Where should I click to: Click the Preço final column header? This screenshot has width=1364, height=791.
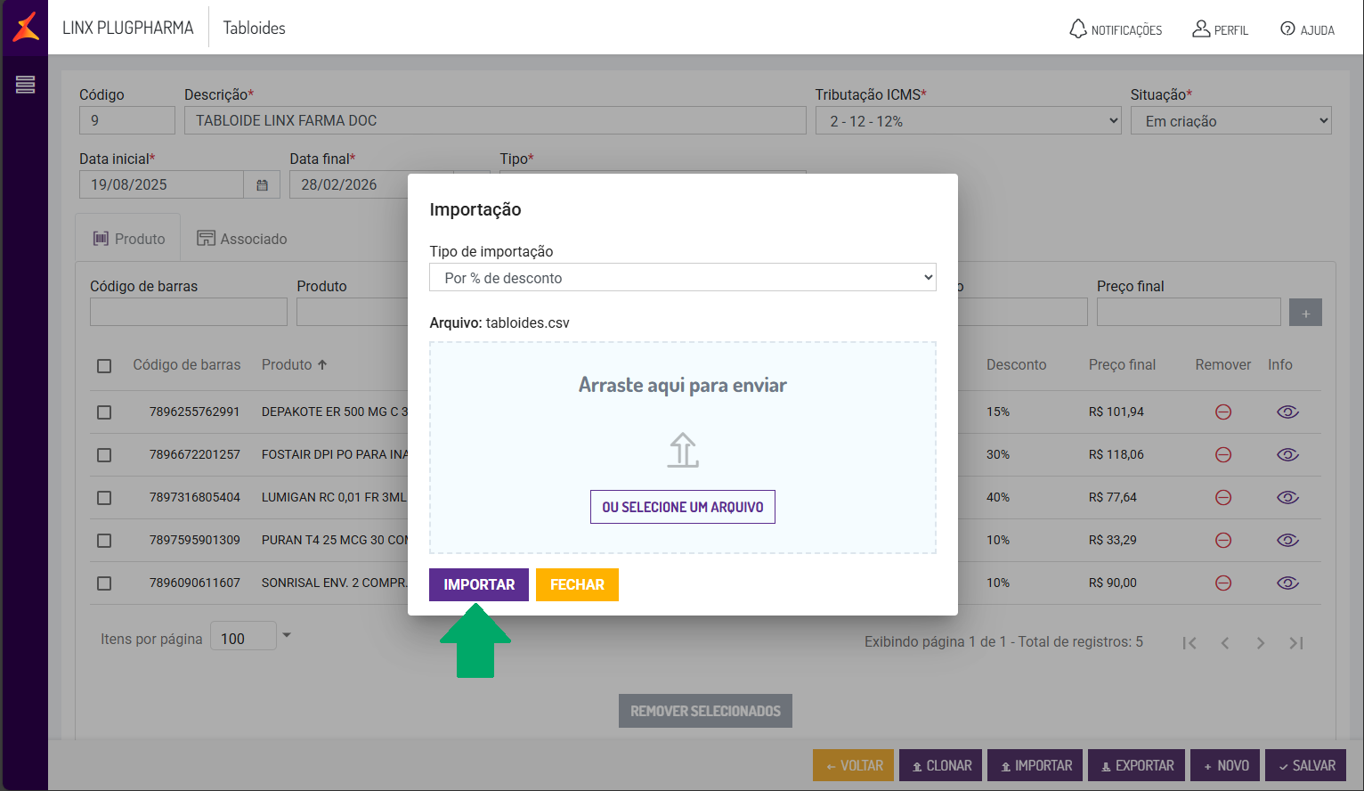[x=1122, y=364]
